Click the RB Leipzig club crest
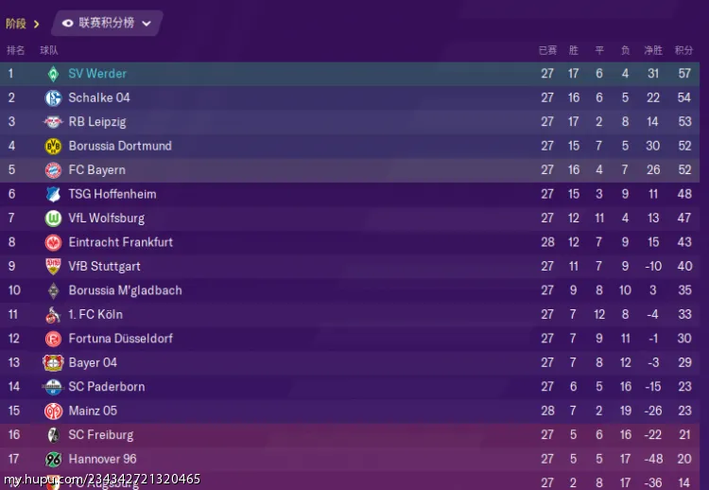The width and height of the screenshot is (709, 490). (x=53, y=122)
